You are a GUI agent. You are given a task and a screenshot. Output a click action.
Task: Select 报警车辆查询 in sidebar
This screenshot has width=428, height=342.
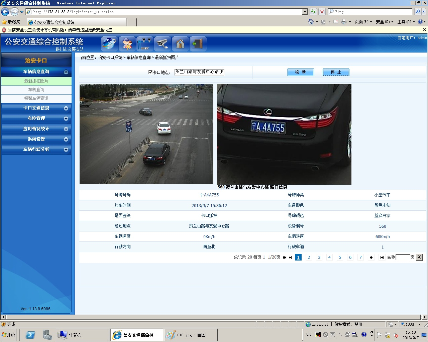(36, 98)
